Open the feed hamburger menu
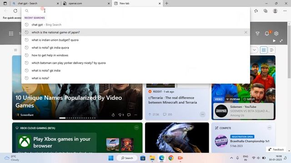This screenshot has height=163, width=291. (15, 50)
